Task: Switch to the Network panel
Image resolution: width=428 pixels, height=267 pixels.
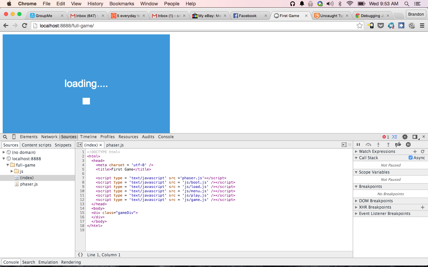Action: tap(49, 137)
